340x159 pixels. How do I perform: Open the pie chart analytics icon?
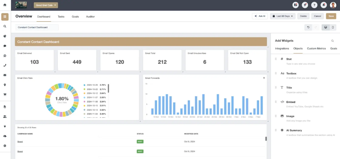pyautogui.click(x=5, y=36)
